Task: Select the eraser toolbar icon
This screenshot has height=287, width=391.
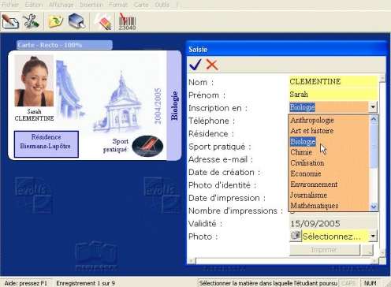Action: click(102, 21)
